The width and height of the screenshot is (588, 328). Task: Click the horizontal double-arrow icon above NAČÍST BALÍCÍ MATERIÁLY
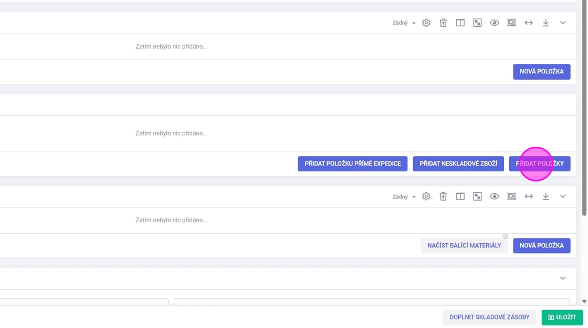pos(529,196)
